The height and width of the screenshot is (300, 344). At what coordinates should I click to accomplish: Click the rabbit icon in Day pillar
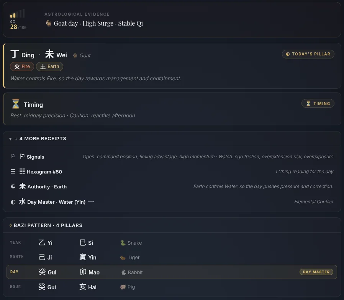124,272
